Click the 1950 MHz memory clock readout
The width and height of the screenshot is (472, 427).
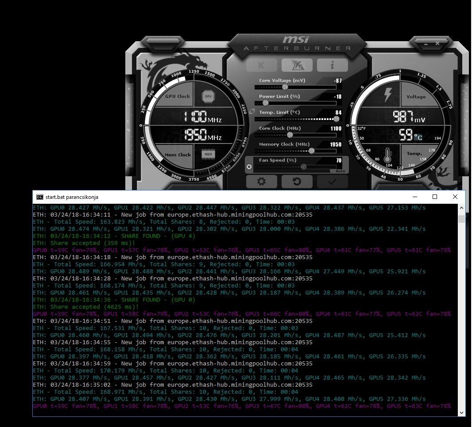tap(203, 135)
